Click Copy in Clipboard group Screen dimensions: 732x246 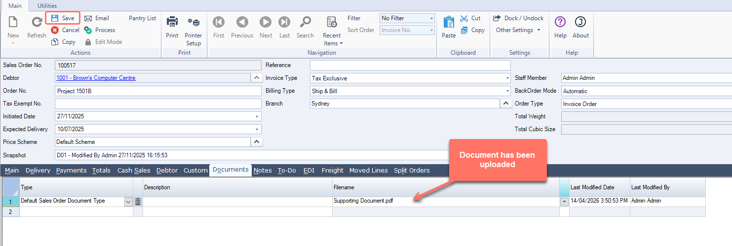coord(472,30)
